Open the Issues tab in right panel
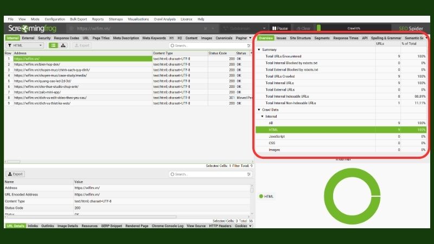The image size is (434, 244). coord(281,38)
